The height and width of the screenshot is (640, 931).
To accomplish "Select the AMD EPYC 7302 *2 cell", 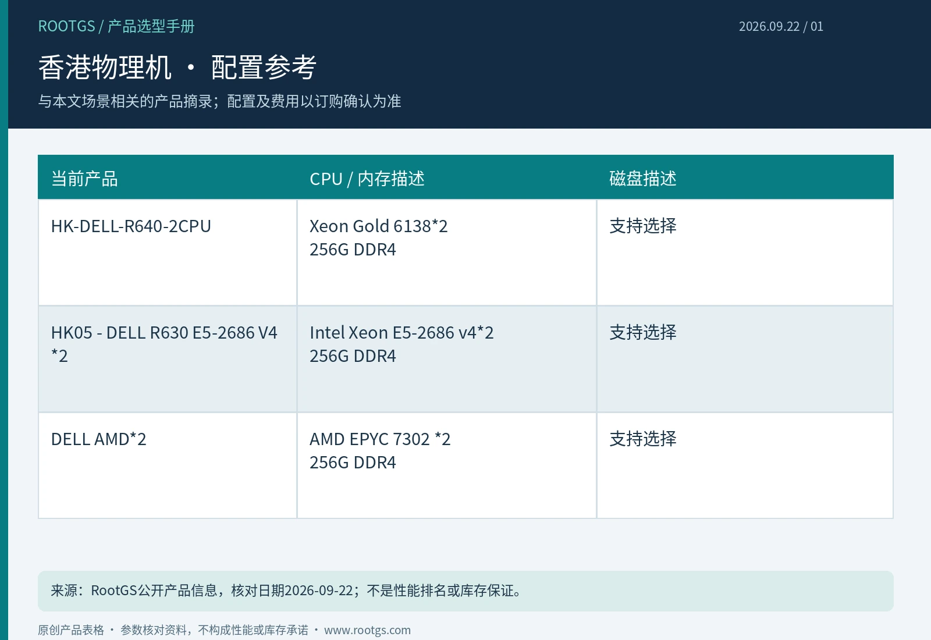I will [447, 465].
